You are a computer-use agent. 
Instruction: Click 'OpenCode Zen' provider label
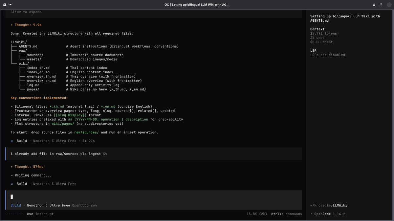(84, 205)
